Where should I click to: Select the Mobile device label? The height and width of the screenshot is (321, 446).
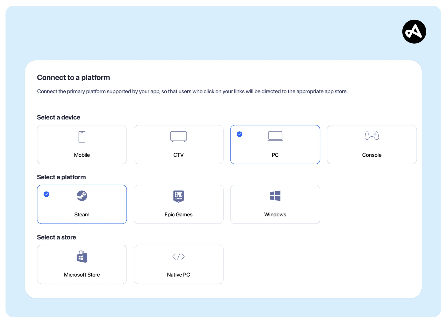coord(82,155)
